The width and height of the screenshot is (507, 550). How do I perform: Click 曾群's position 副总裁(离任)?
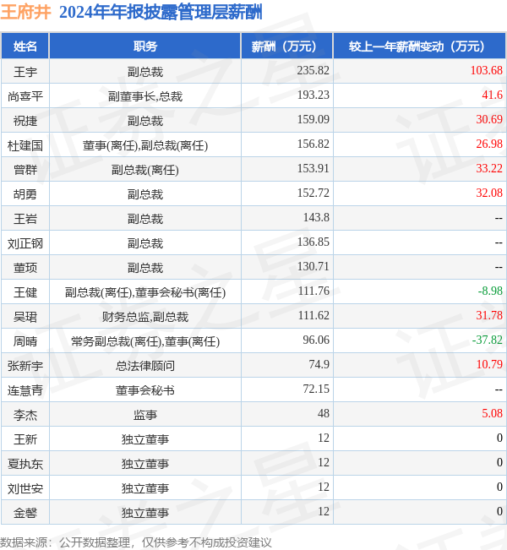point(144,170)
